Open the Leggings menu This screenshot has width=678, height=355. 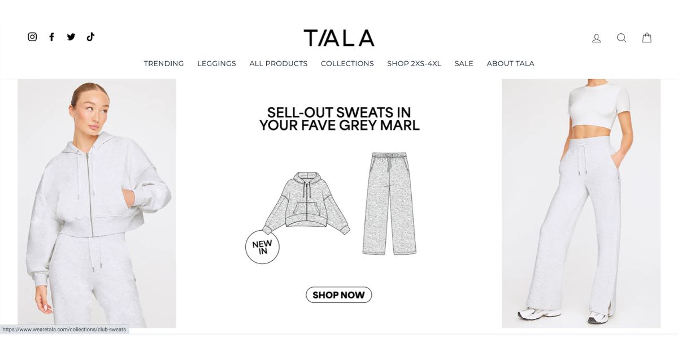pyautogui.click(x=216, y=63)
